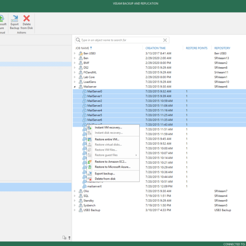Click the Export backup menu icon
The width and height of the screenshot is (246, 246).
(90, 174)
